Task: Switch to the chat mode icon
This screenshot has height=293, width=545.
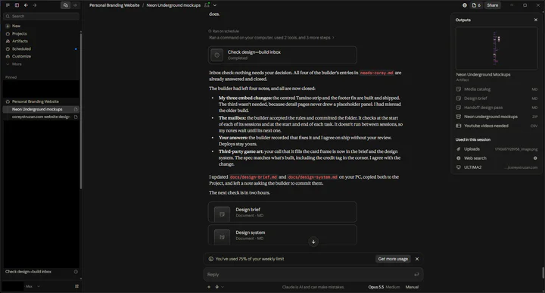Action: point(65,5)
